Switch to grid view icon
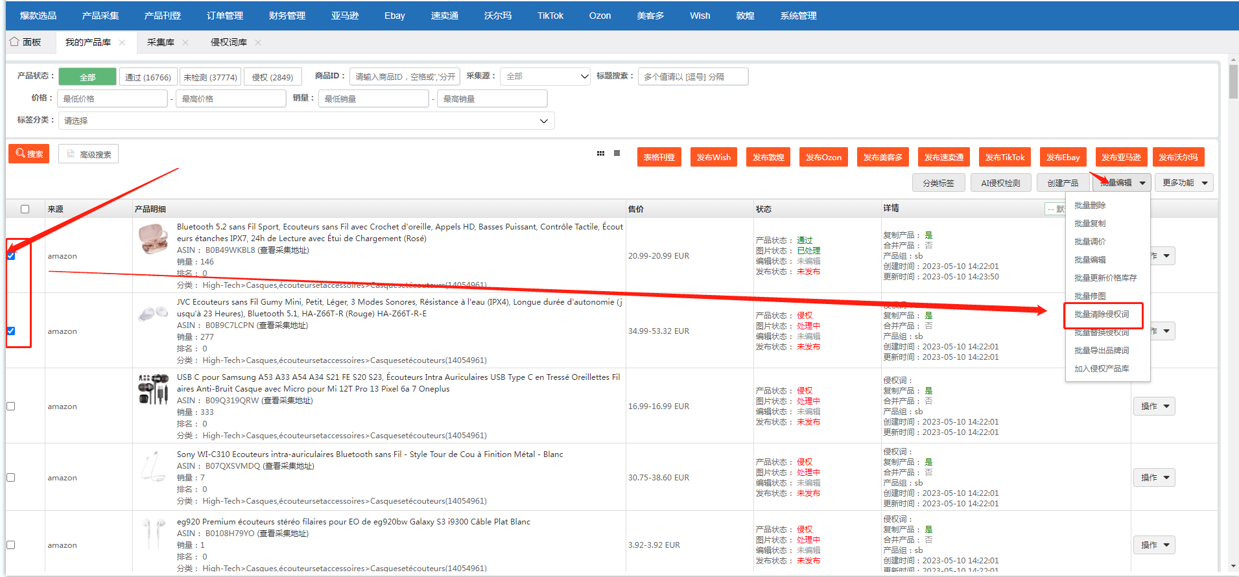Screen dimensions: 1239x577 (x=600, y=154)
